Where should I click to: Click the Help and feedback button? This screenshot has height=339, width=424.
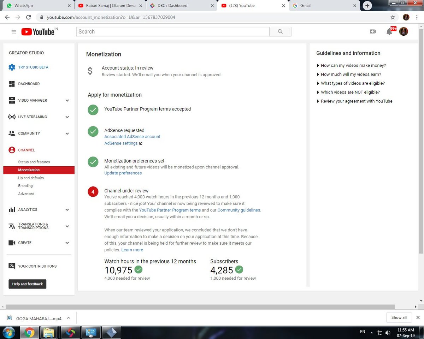(28, 284)
